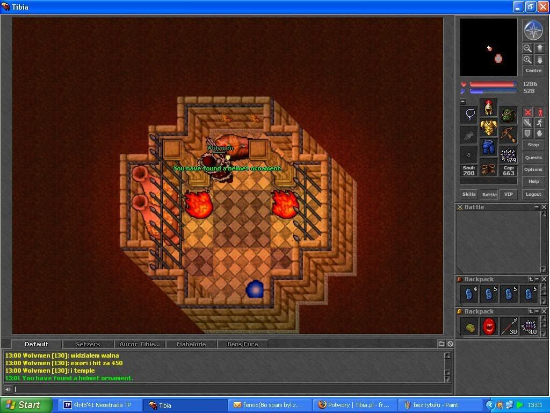
Task: Toggle offensive fight mode with crossed swords
Action: tap(527, 112)
